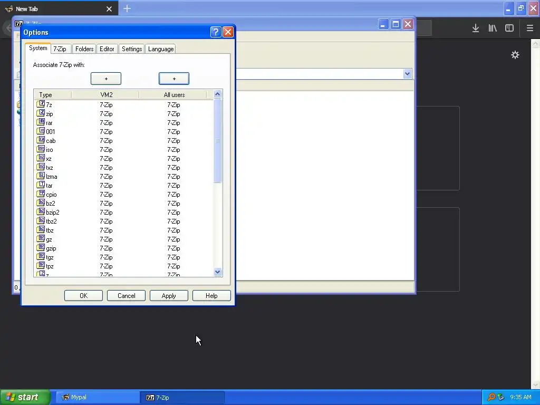
Task: Click the magnifier tray icon in taskbar
Action: point(491,397)
